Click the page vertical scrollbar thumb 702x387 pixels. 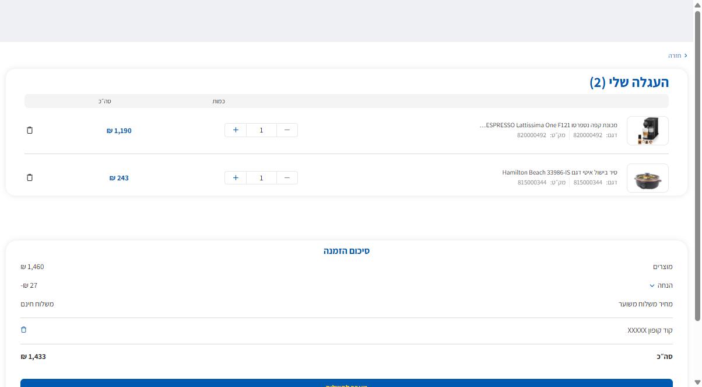click(x=697, y=165)
